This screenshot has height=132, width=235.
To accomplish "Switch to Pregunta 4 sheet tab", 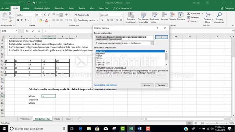I will (25, 119).
